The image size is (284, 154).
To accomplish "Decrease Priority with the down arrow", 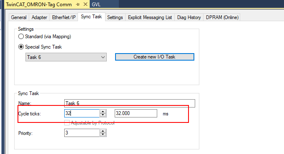I will pos(103,134).
